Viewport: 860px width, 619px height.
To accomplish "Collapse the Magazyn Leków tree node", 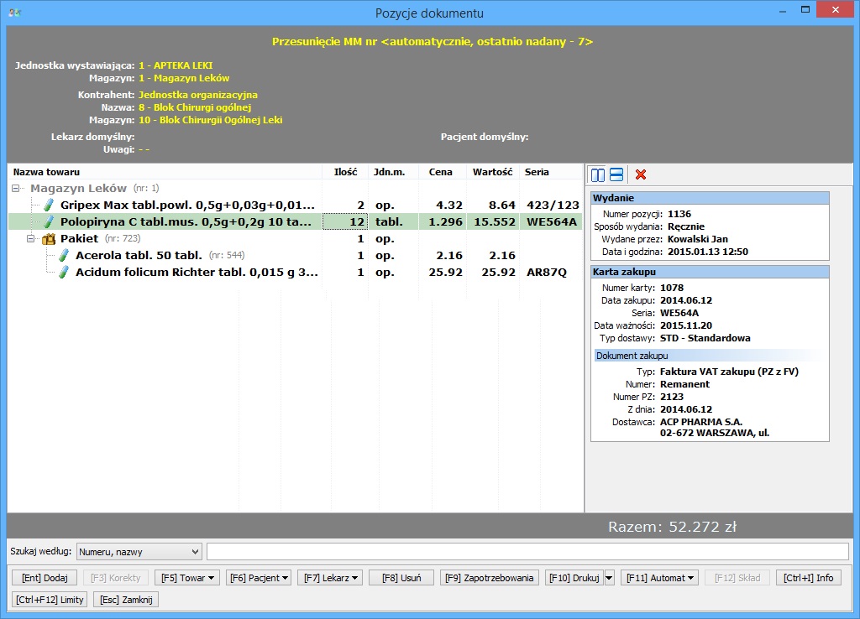I will point(17,189).
